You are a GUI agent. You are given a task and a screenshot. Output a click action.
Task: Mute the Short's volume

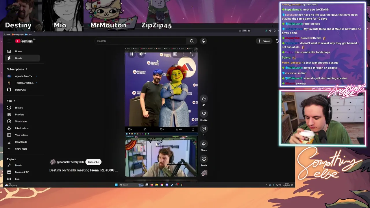click(141, 54)
